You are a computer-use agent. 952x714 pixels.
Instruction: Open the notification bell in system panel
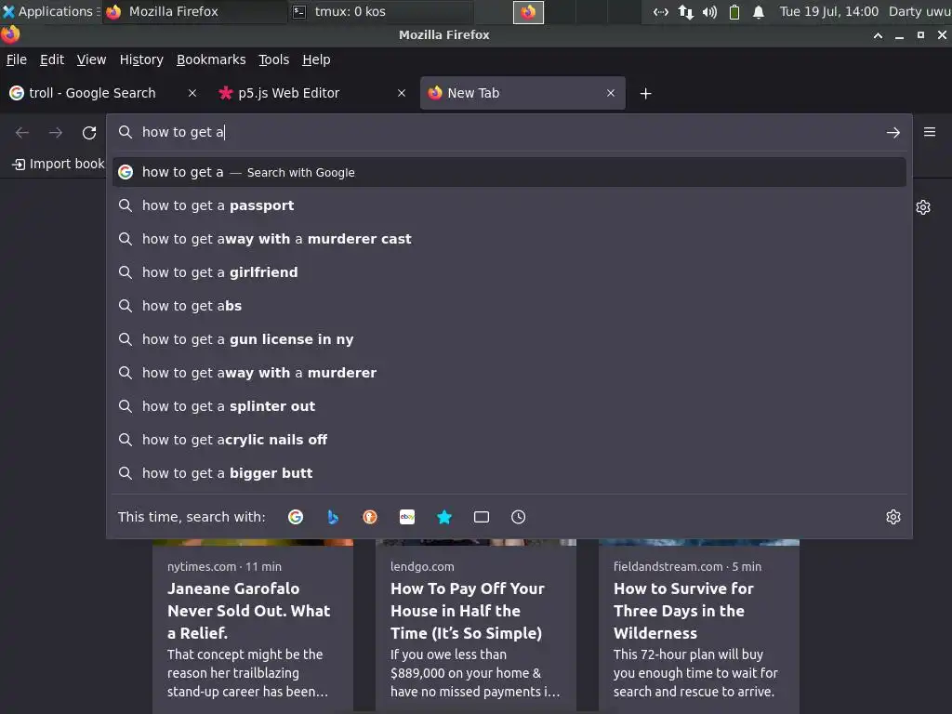[x=759, y=11]
